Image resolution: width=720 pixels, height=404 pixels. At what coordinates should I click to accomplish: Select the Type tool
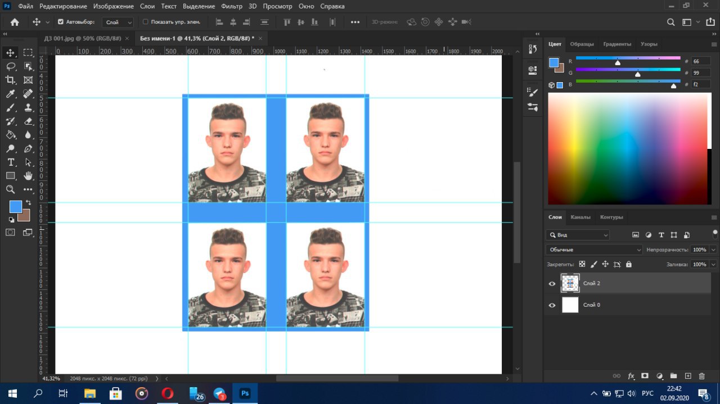click(11, 162)
